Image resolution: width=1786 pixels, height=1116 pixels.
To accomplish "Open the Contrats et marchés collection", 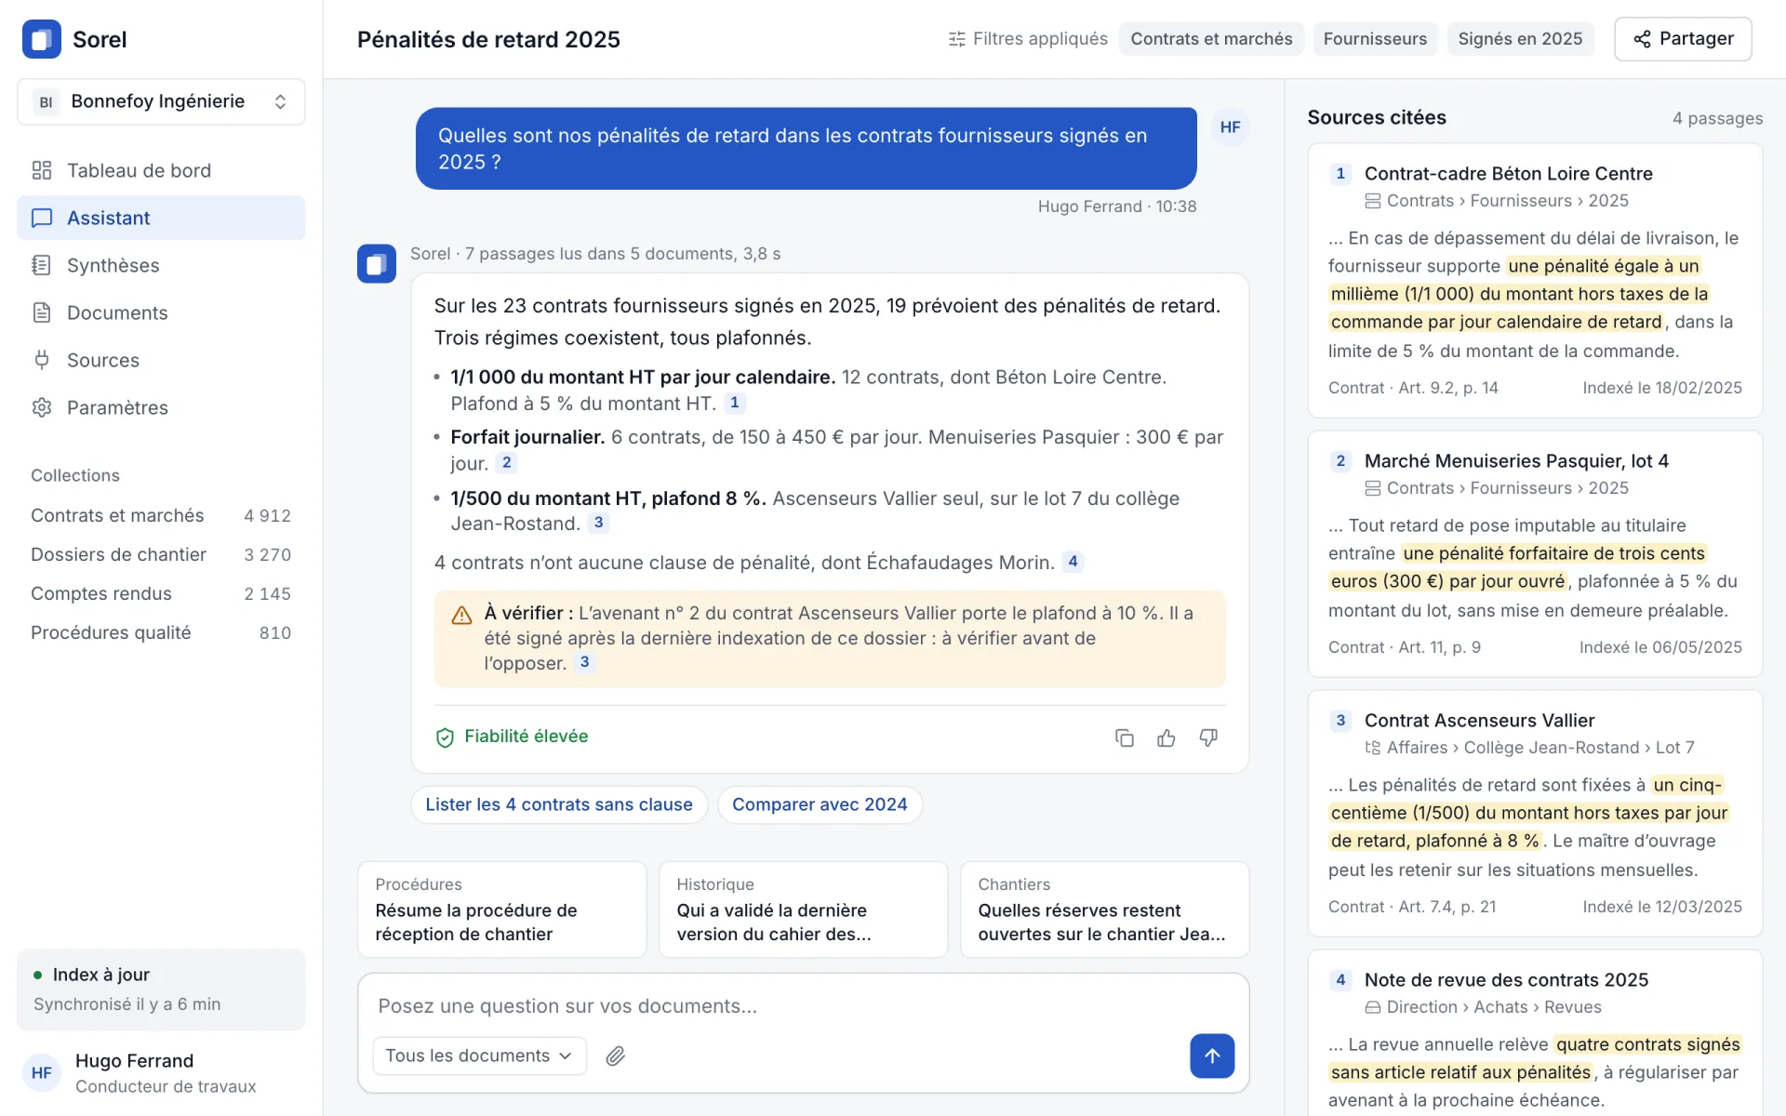I will pos(161,515).
